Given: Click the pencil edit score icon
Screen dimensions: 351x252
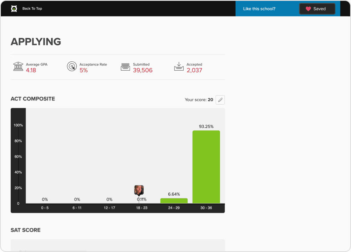Looking at the screenshot, I should pos(220,100).
